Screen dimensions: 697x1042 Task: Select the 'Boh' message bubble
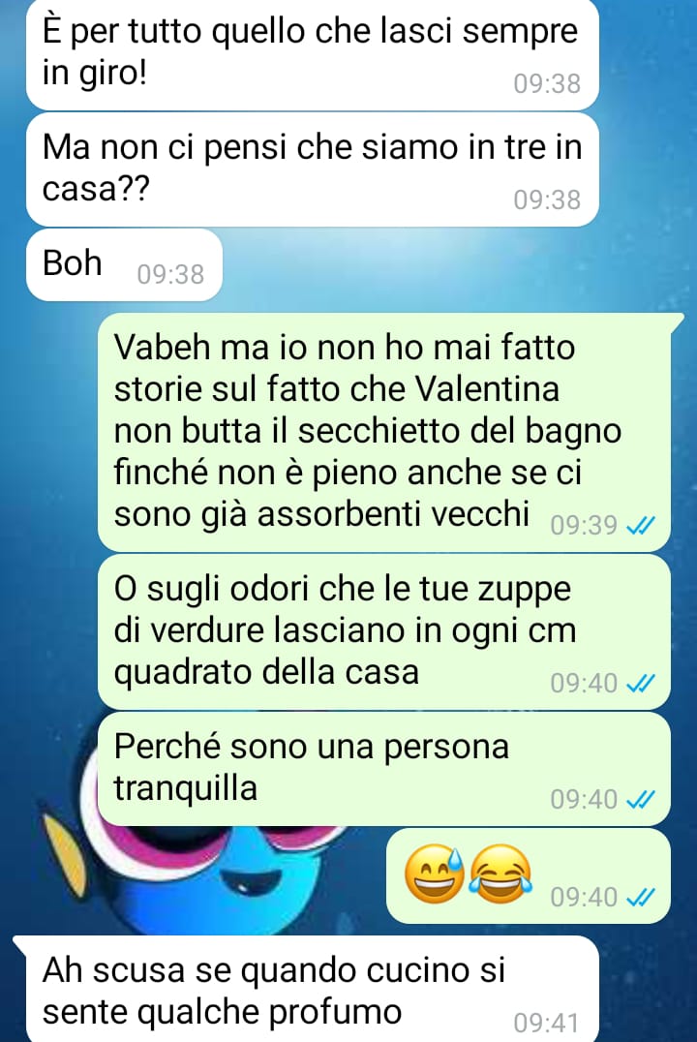124,264
